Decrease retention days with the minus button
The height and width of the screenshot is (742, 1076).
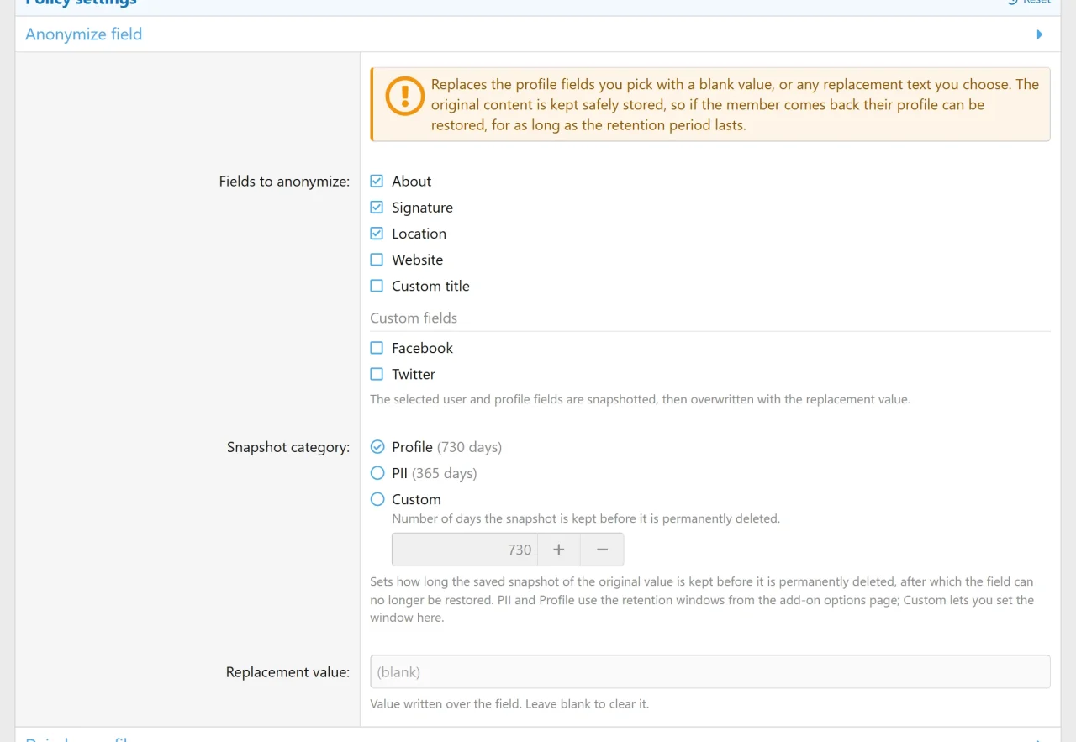602,550
